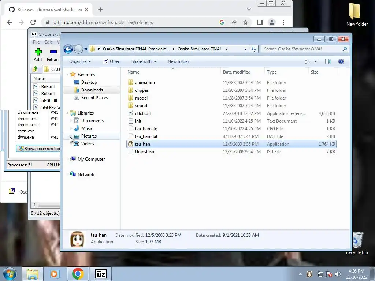Open 7-Zip from taskbar
The image size is (375, 281).
[x=100, y=274]
